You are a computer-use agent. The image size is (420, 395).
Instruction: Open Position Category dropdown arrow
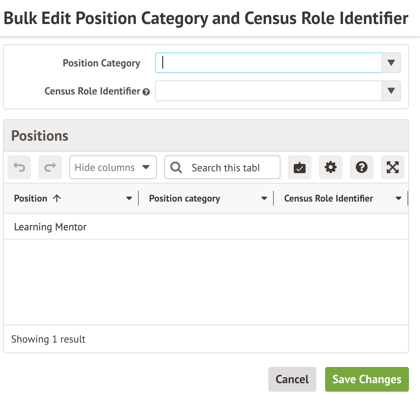pyautogui.click(x=391, y=63)
